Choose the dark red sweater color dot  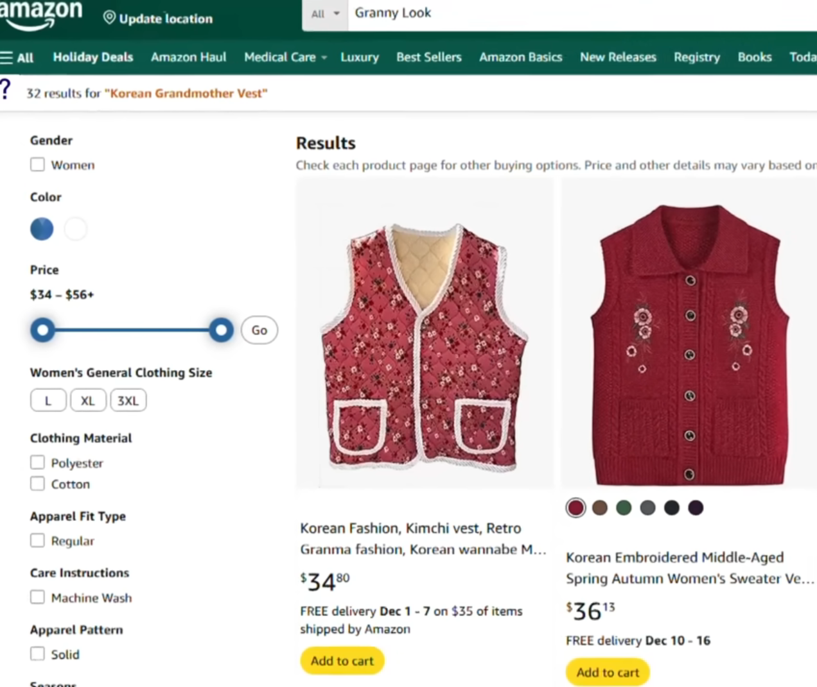click(x=575, y=508)
